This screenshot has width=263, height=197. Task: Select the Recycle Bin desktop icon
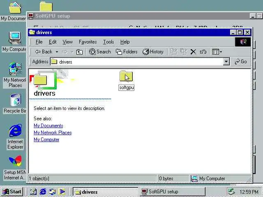click(x=15, y=100)
